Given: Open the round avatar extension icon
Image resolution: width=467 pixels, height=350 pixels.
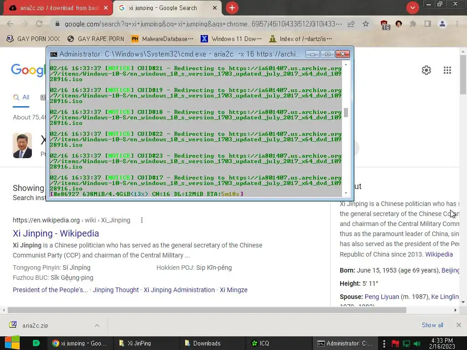Looking at the screenshot, I should click(399, 24).
